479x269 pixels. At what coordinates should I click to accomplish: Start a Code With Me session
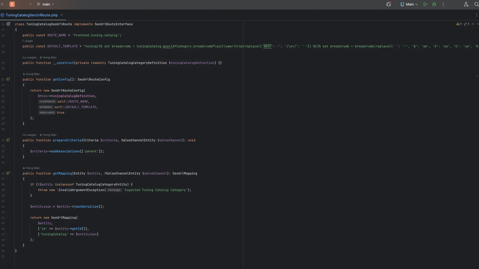(466, 4)
